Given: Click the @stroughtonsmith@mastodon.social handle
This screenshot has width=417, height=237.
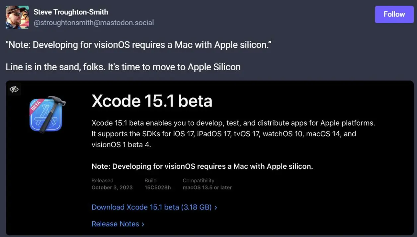Looking at the screenshot, I should pos(94,23).
